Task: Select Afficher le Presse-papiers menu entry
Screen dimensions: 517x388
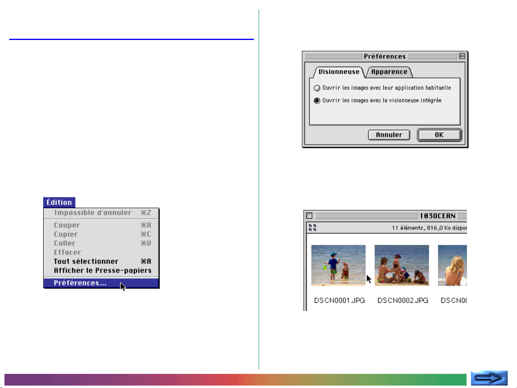Action: 103,271
